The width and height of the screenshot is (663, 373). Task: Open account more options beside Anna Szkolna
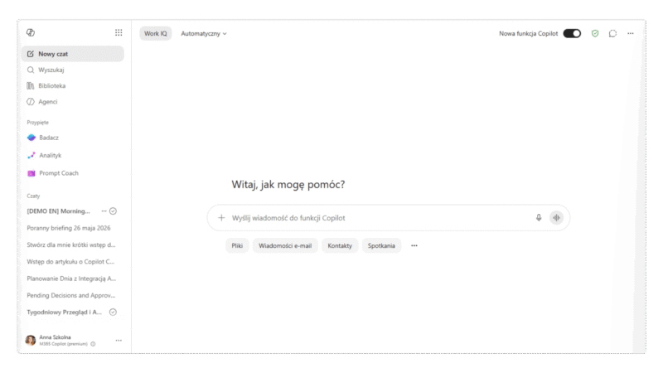pyautogui.click(x=119, y=340)
